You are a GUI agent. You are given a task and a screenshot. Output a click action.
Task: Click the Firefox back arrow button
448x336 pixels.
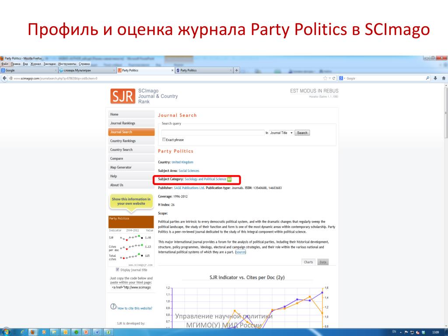(x=4, y=78)
